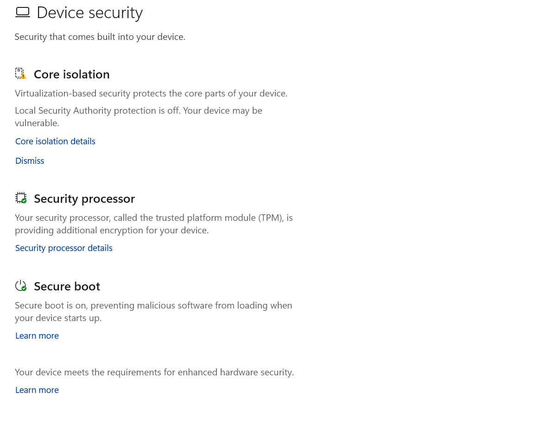Click the laptop icon beside Device security
This screenshot has height=431, width=534.
(x=22, y=13)
